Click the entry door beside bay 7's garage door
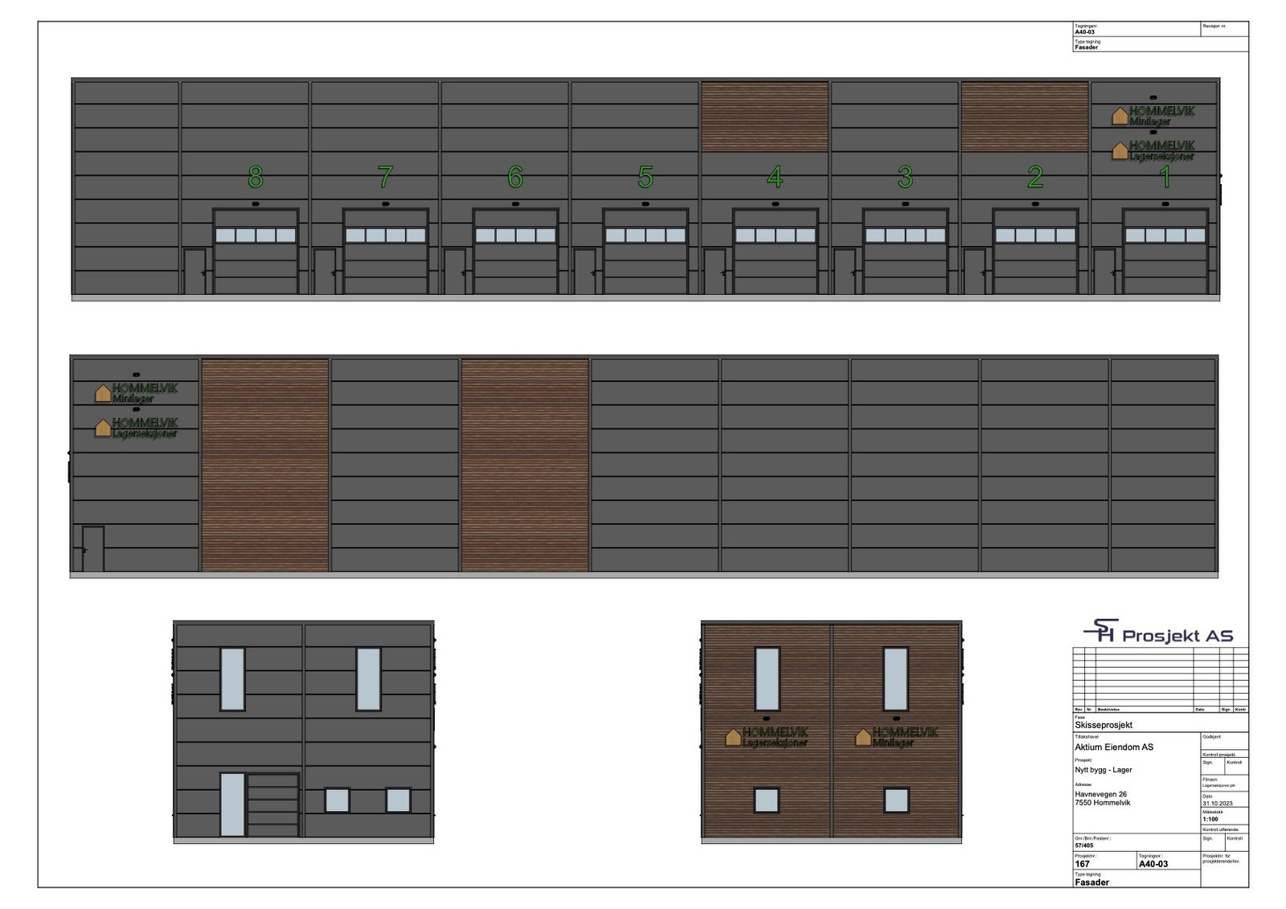Image resolution: width=1286 pixels, height=909 pixels. tap(325, 272)
